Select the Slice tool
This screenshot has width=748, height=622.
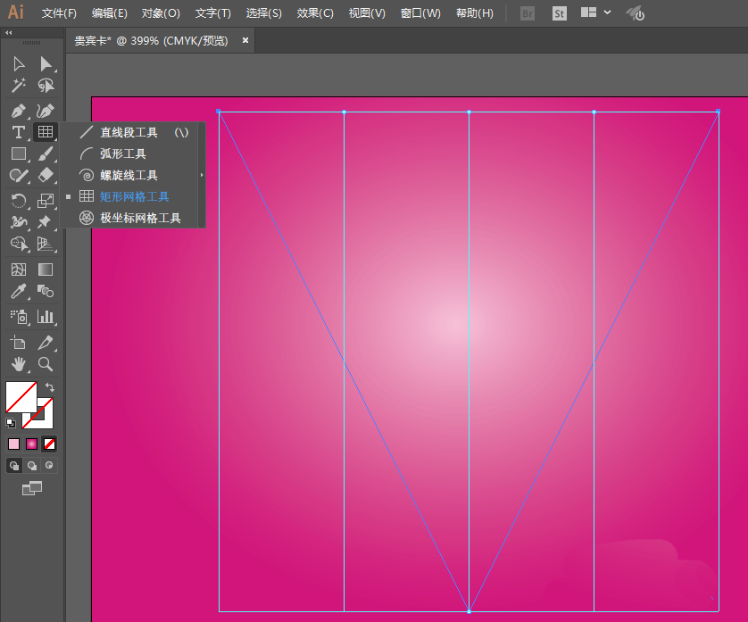point(46,343)
